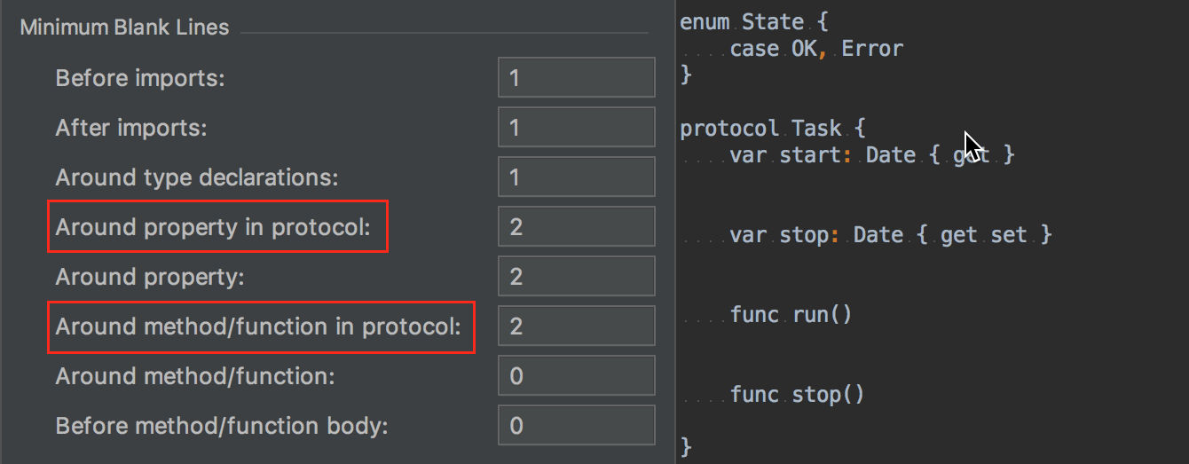
Task: Click the 'Around property in protocol:' label
Action: point(213,228)
